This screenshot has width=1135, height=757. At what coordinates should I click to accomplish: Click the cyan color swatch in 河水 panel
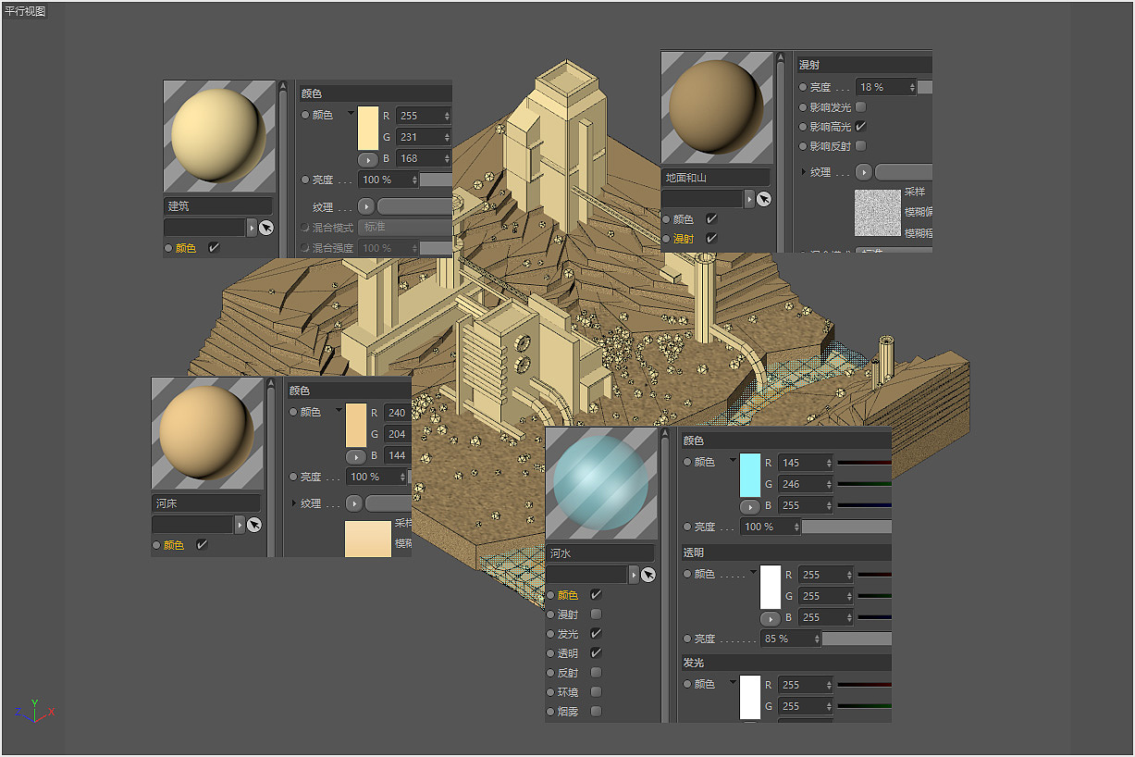(x=750, y=475)
